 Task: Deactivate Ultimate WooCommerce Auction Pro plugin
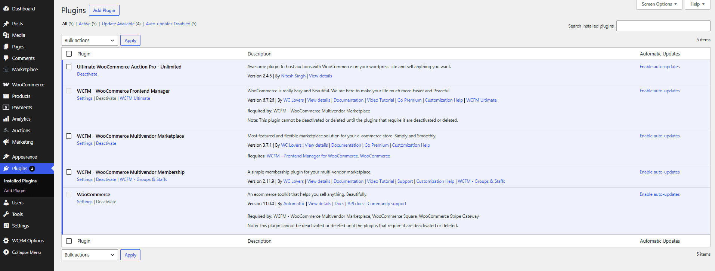87,74
